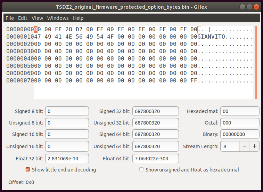Click the Hexadecimal value field
The height and width of the screenshot is (192, 263).
click(240, 111)
